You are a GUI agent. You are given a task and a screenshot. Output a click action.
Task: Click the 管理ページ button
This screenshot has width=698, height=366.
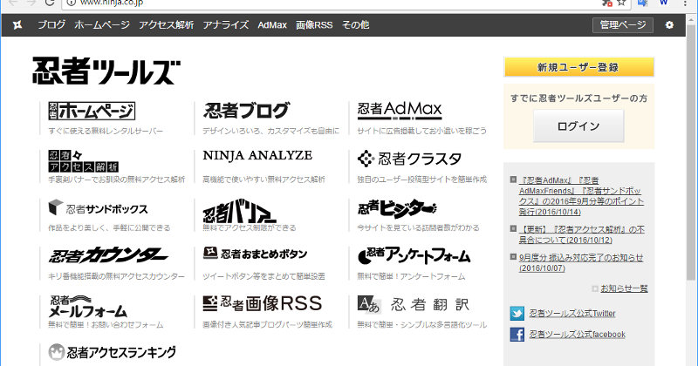click(623, 25)
